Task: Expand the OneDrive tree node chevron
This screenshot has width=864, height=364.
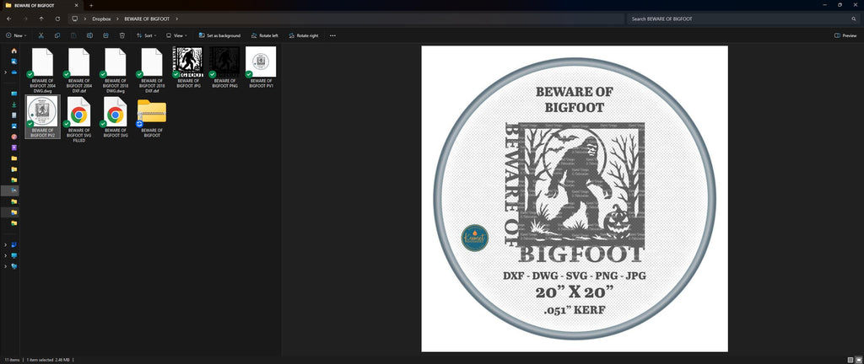Action: (6, 72)
